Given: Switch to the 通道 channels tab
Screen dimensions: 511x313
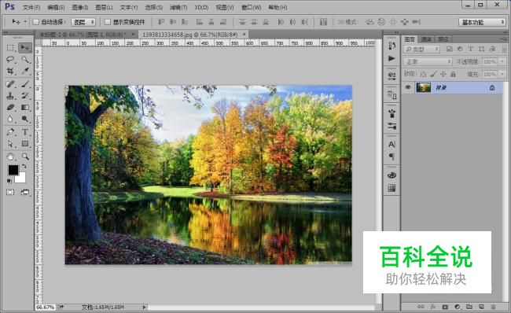Looking at the screenshot, I should point(426,39).
